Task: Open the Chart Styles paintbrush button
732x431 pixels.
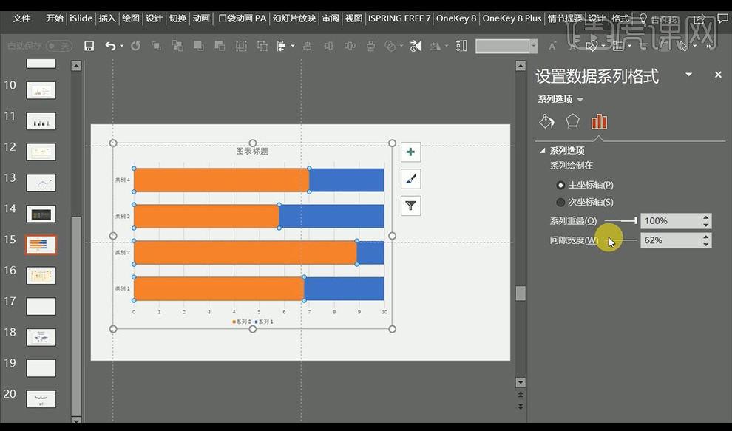Action: 410,179
